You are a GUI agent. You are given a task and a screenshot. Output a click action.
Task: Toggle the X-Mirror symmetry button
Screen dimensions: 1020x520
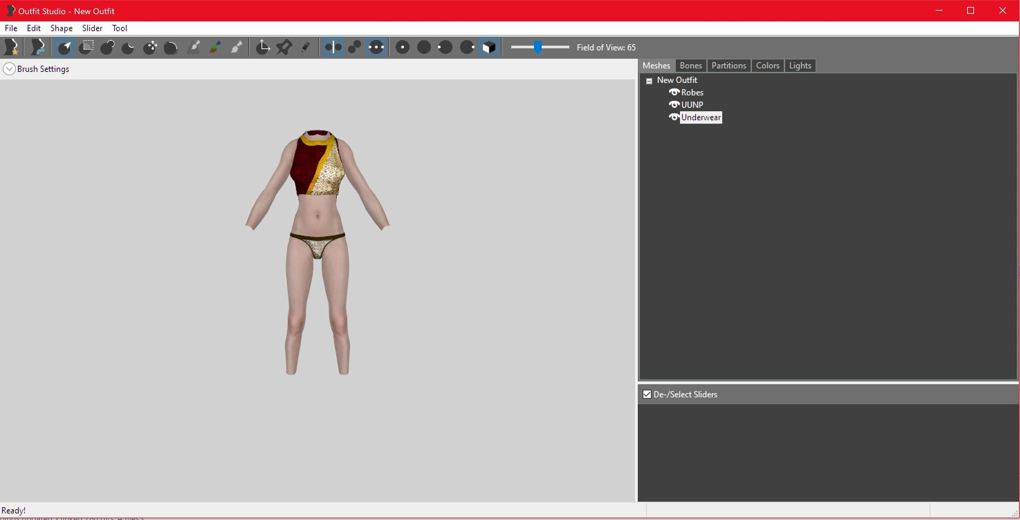click(x=333, y=47)
